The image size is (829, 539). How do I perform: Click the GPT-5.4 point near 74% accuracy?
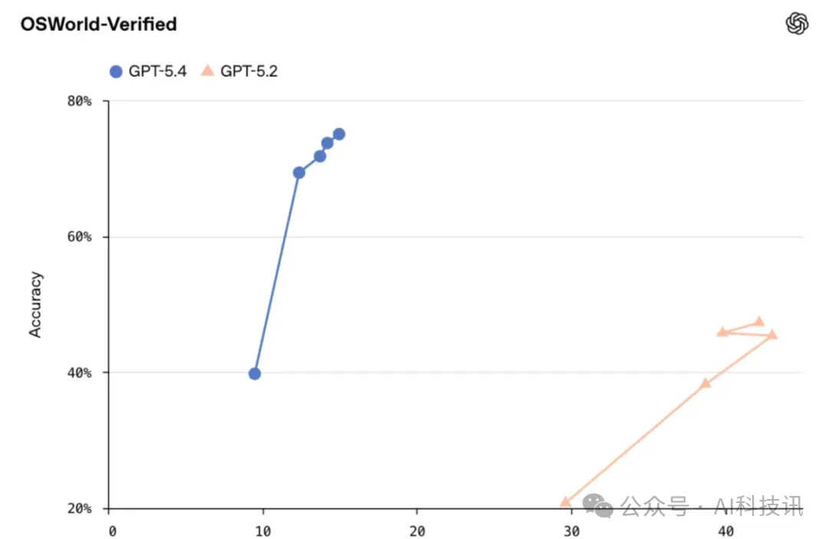(327, 144)
